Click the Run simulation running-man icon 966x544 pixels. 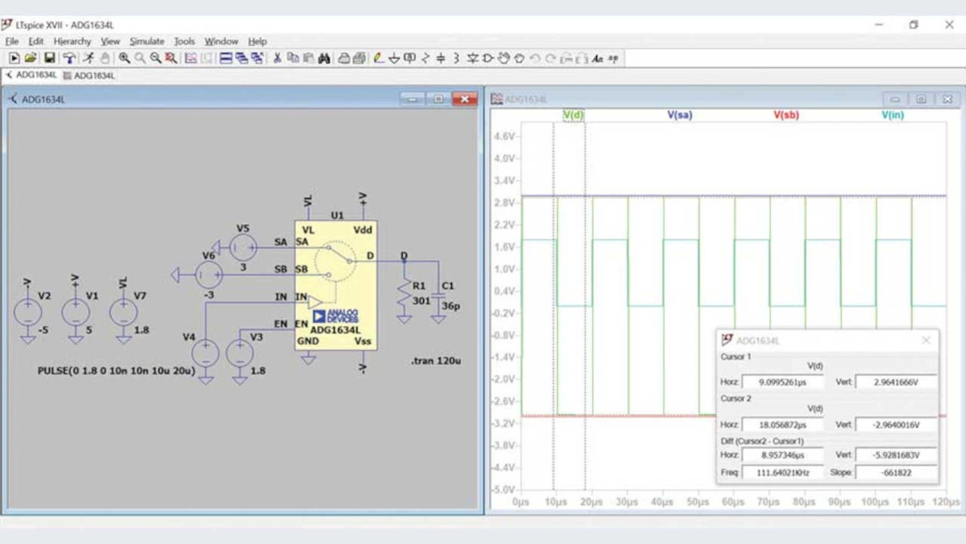88,58
